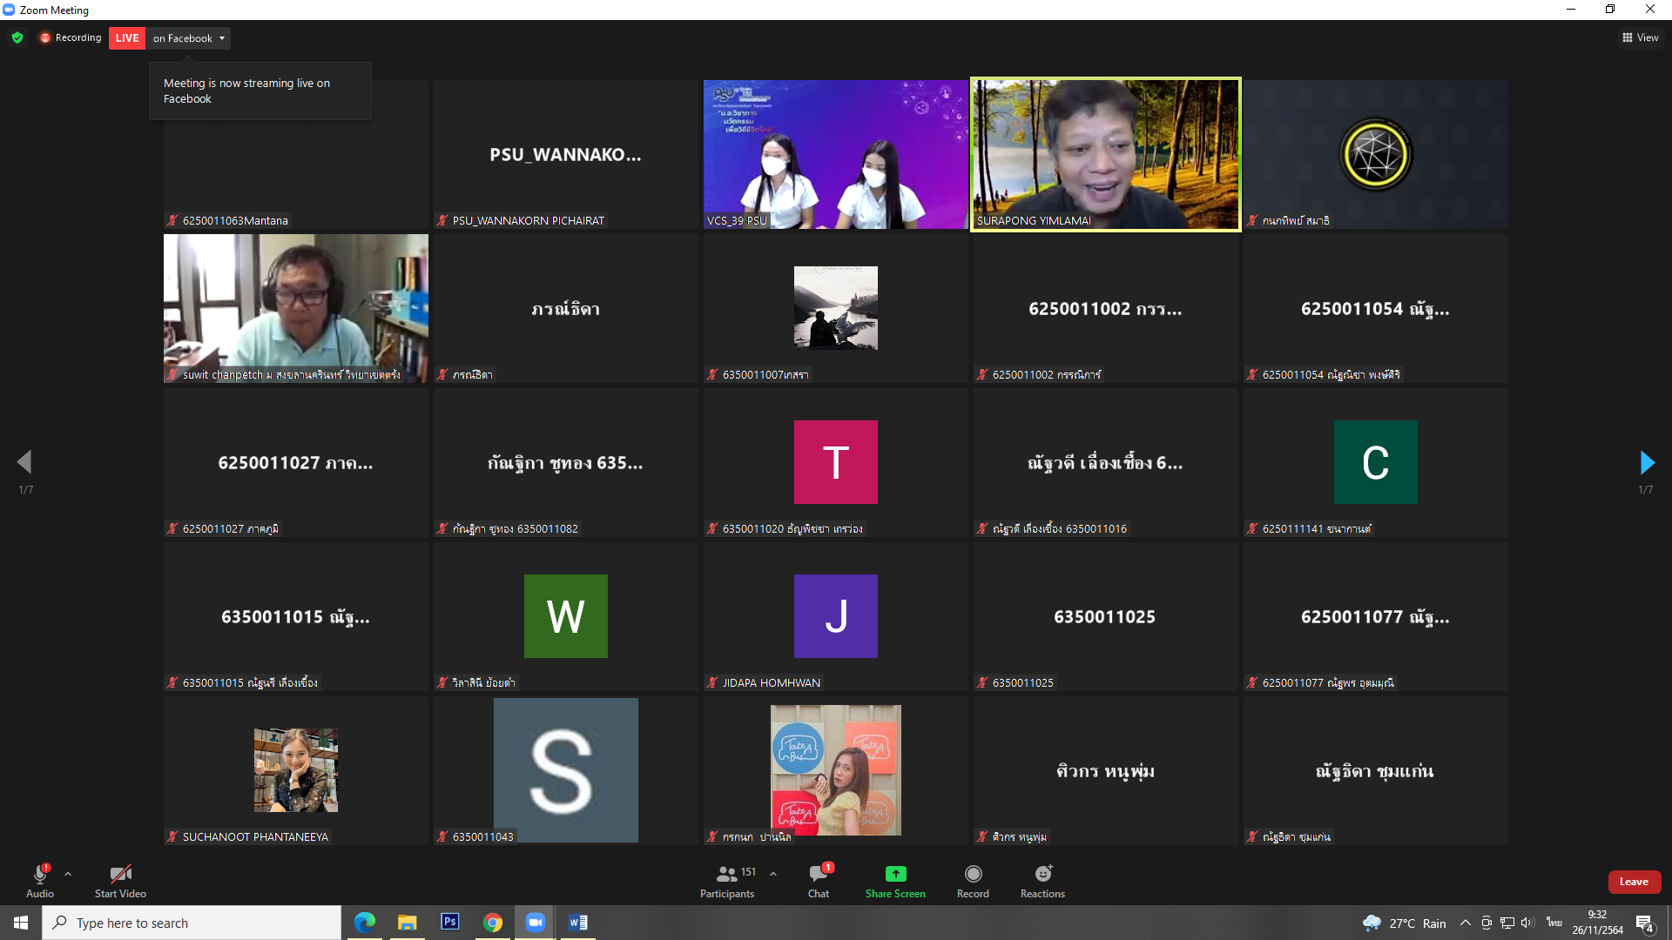Click the green encryption shield icon

pos(17,37)
